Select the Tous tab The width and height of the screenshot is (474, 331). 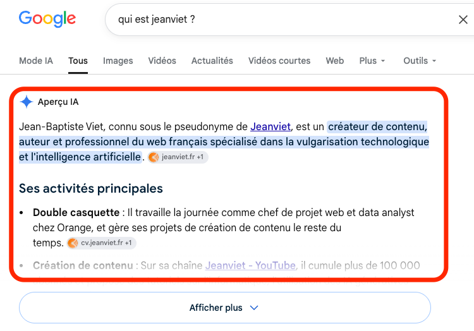(x=78, y=61)
